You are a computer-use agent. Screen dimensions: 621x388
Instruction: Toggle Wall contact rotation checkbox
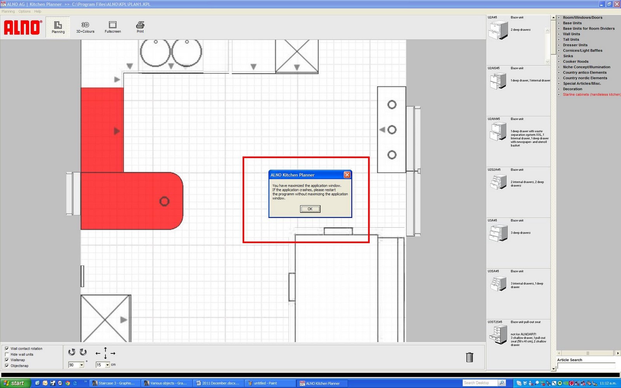point(7,348)
